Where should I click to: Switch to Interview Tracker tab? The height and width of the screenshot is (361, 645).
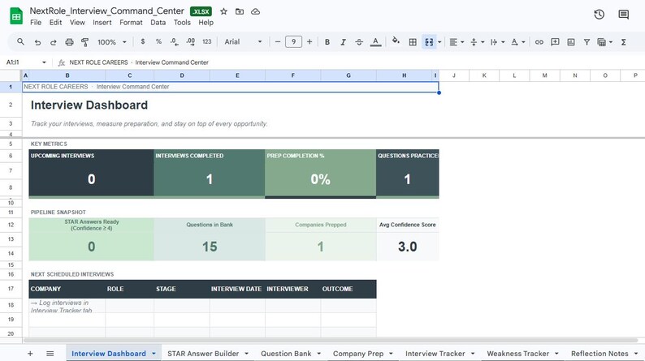pos(435,354)
